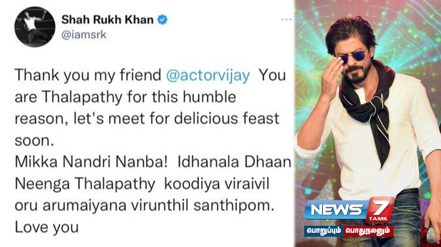Click the blue verified badge icon
Screen dimensions: 441x247
tap(162, 20)
